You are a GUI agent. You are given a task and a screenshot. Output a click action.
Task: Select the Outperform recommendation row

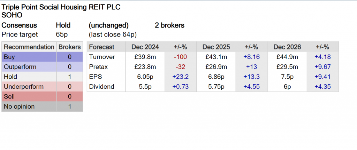click(x=42, y=67)
